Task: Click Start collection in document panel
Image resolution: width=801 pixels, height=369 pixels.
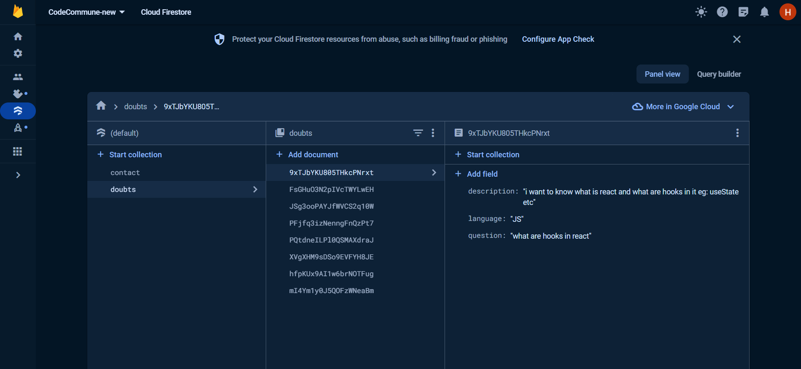Action: pos(487,155)
